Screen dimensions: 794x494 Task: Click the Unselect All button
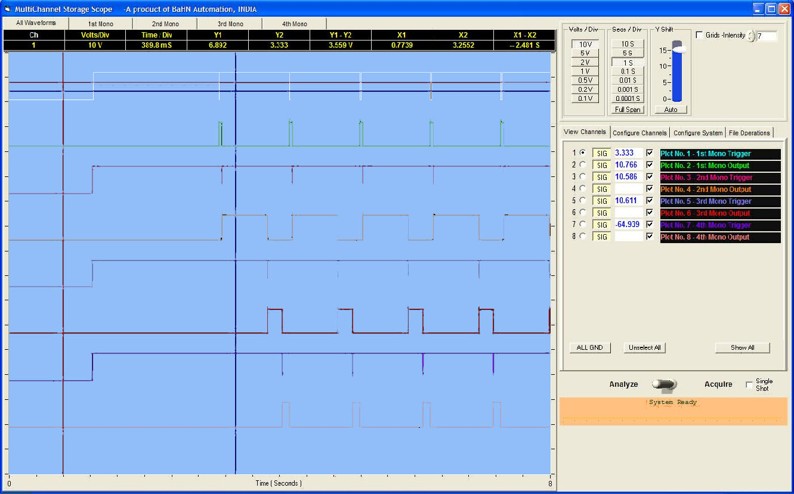click(x=645, y=347)
